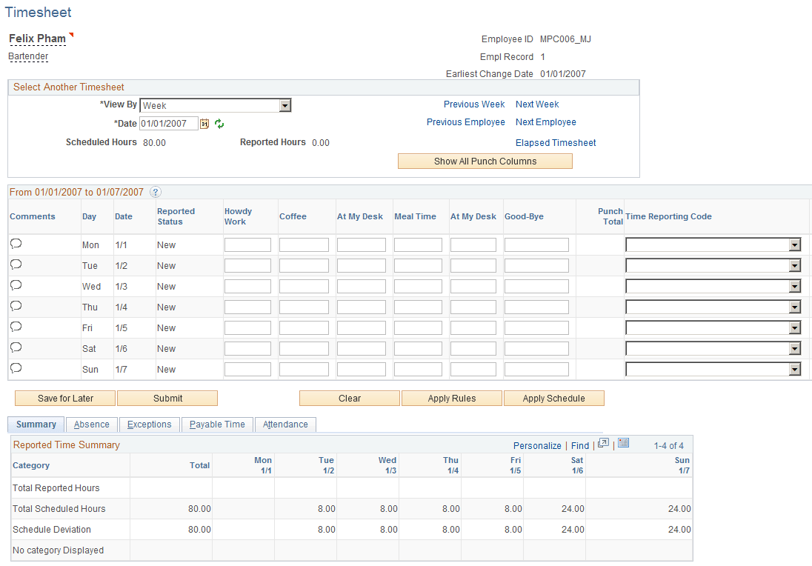Open the Payable Time tab
Viewport: 812px width, 566px height.
point(217,424)
